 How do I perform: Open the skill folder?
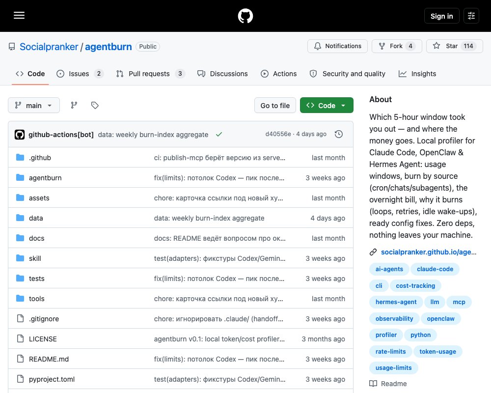(x=35, y=258)
